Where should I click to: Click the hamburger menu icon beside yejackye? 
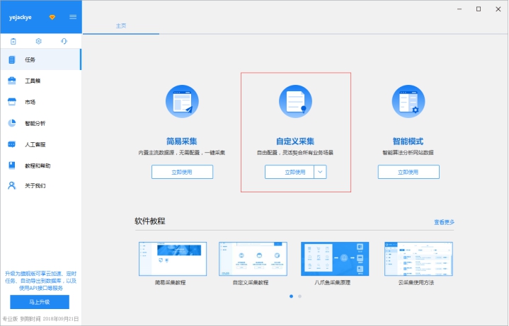click(x=73, y=16)
